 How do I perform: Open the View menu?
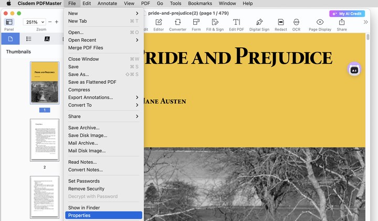click(x=129, y=3)
